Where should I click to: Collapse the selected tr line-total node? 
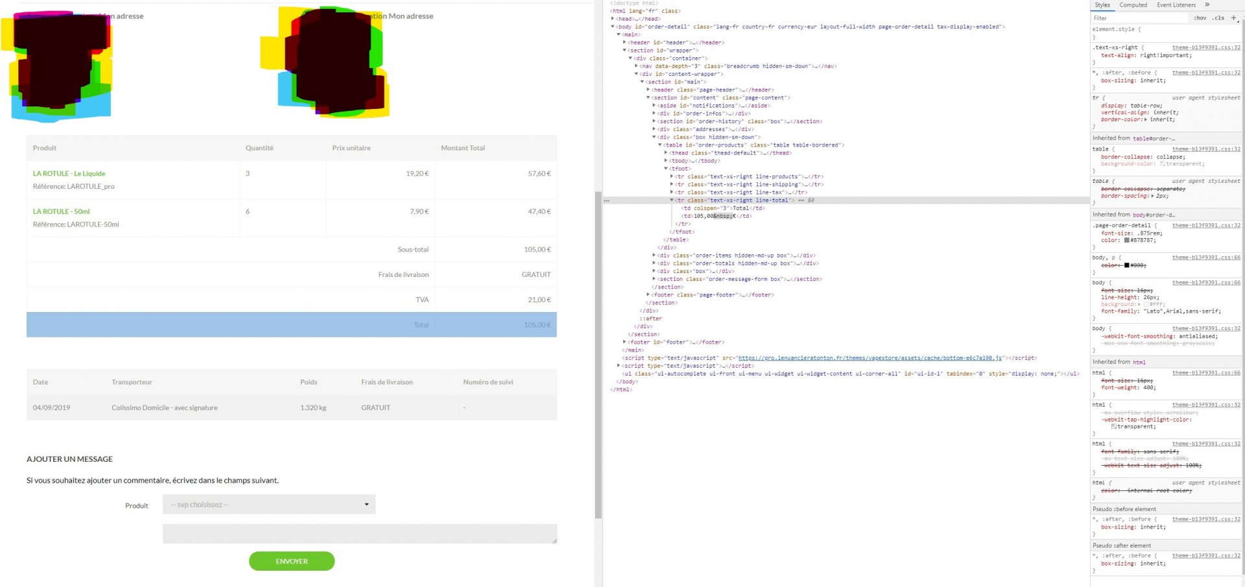coord(672,200)
